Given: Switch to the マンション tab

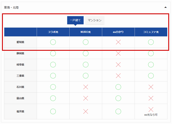Looking at the screenshot, I should click(x=95, y=20).
